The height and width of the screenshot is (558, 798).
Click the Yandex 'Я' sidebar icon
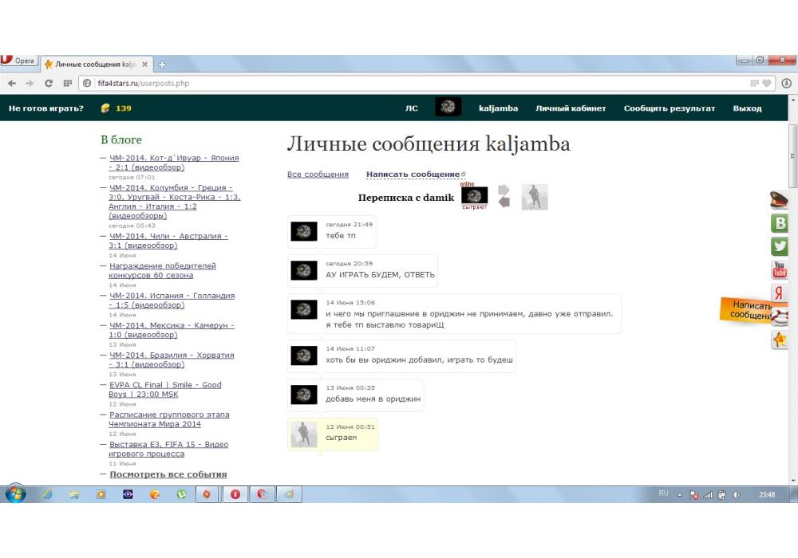point(780,293)
